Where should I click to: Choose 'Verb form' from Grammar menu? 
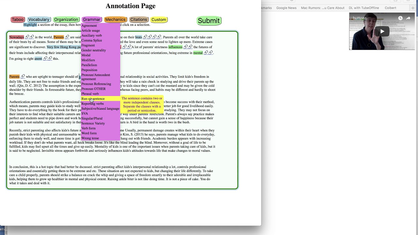(x=100, y=128)
